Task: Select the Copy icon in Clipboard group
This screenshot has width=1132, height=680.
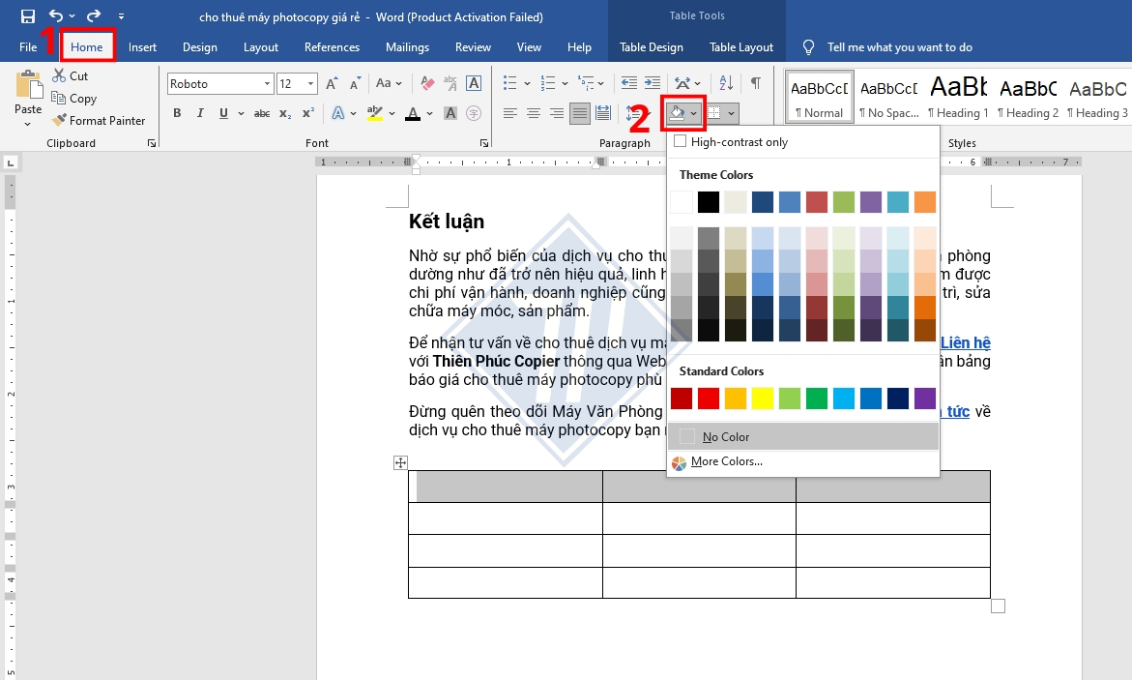Action: tap(73, 98)
